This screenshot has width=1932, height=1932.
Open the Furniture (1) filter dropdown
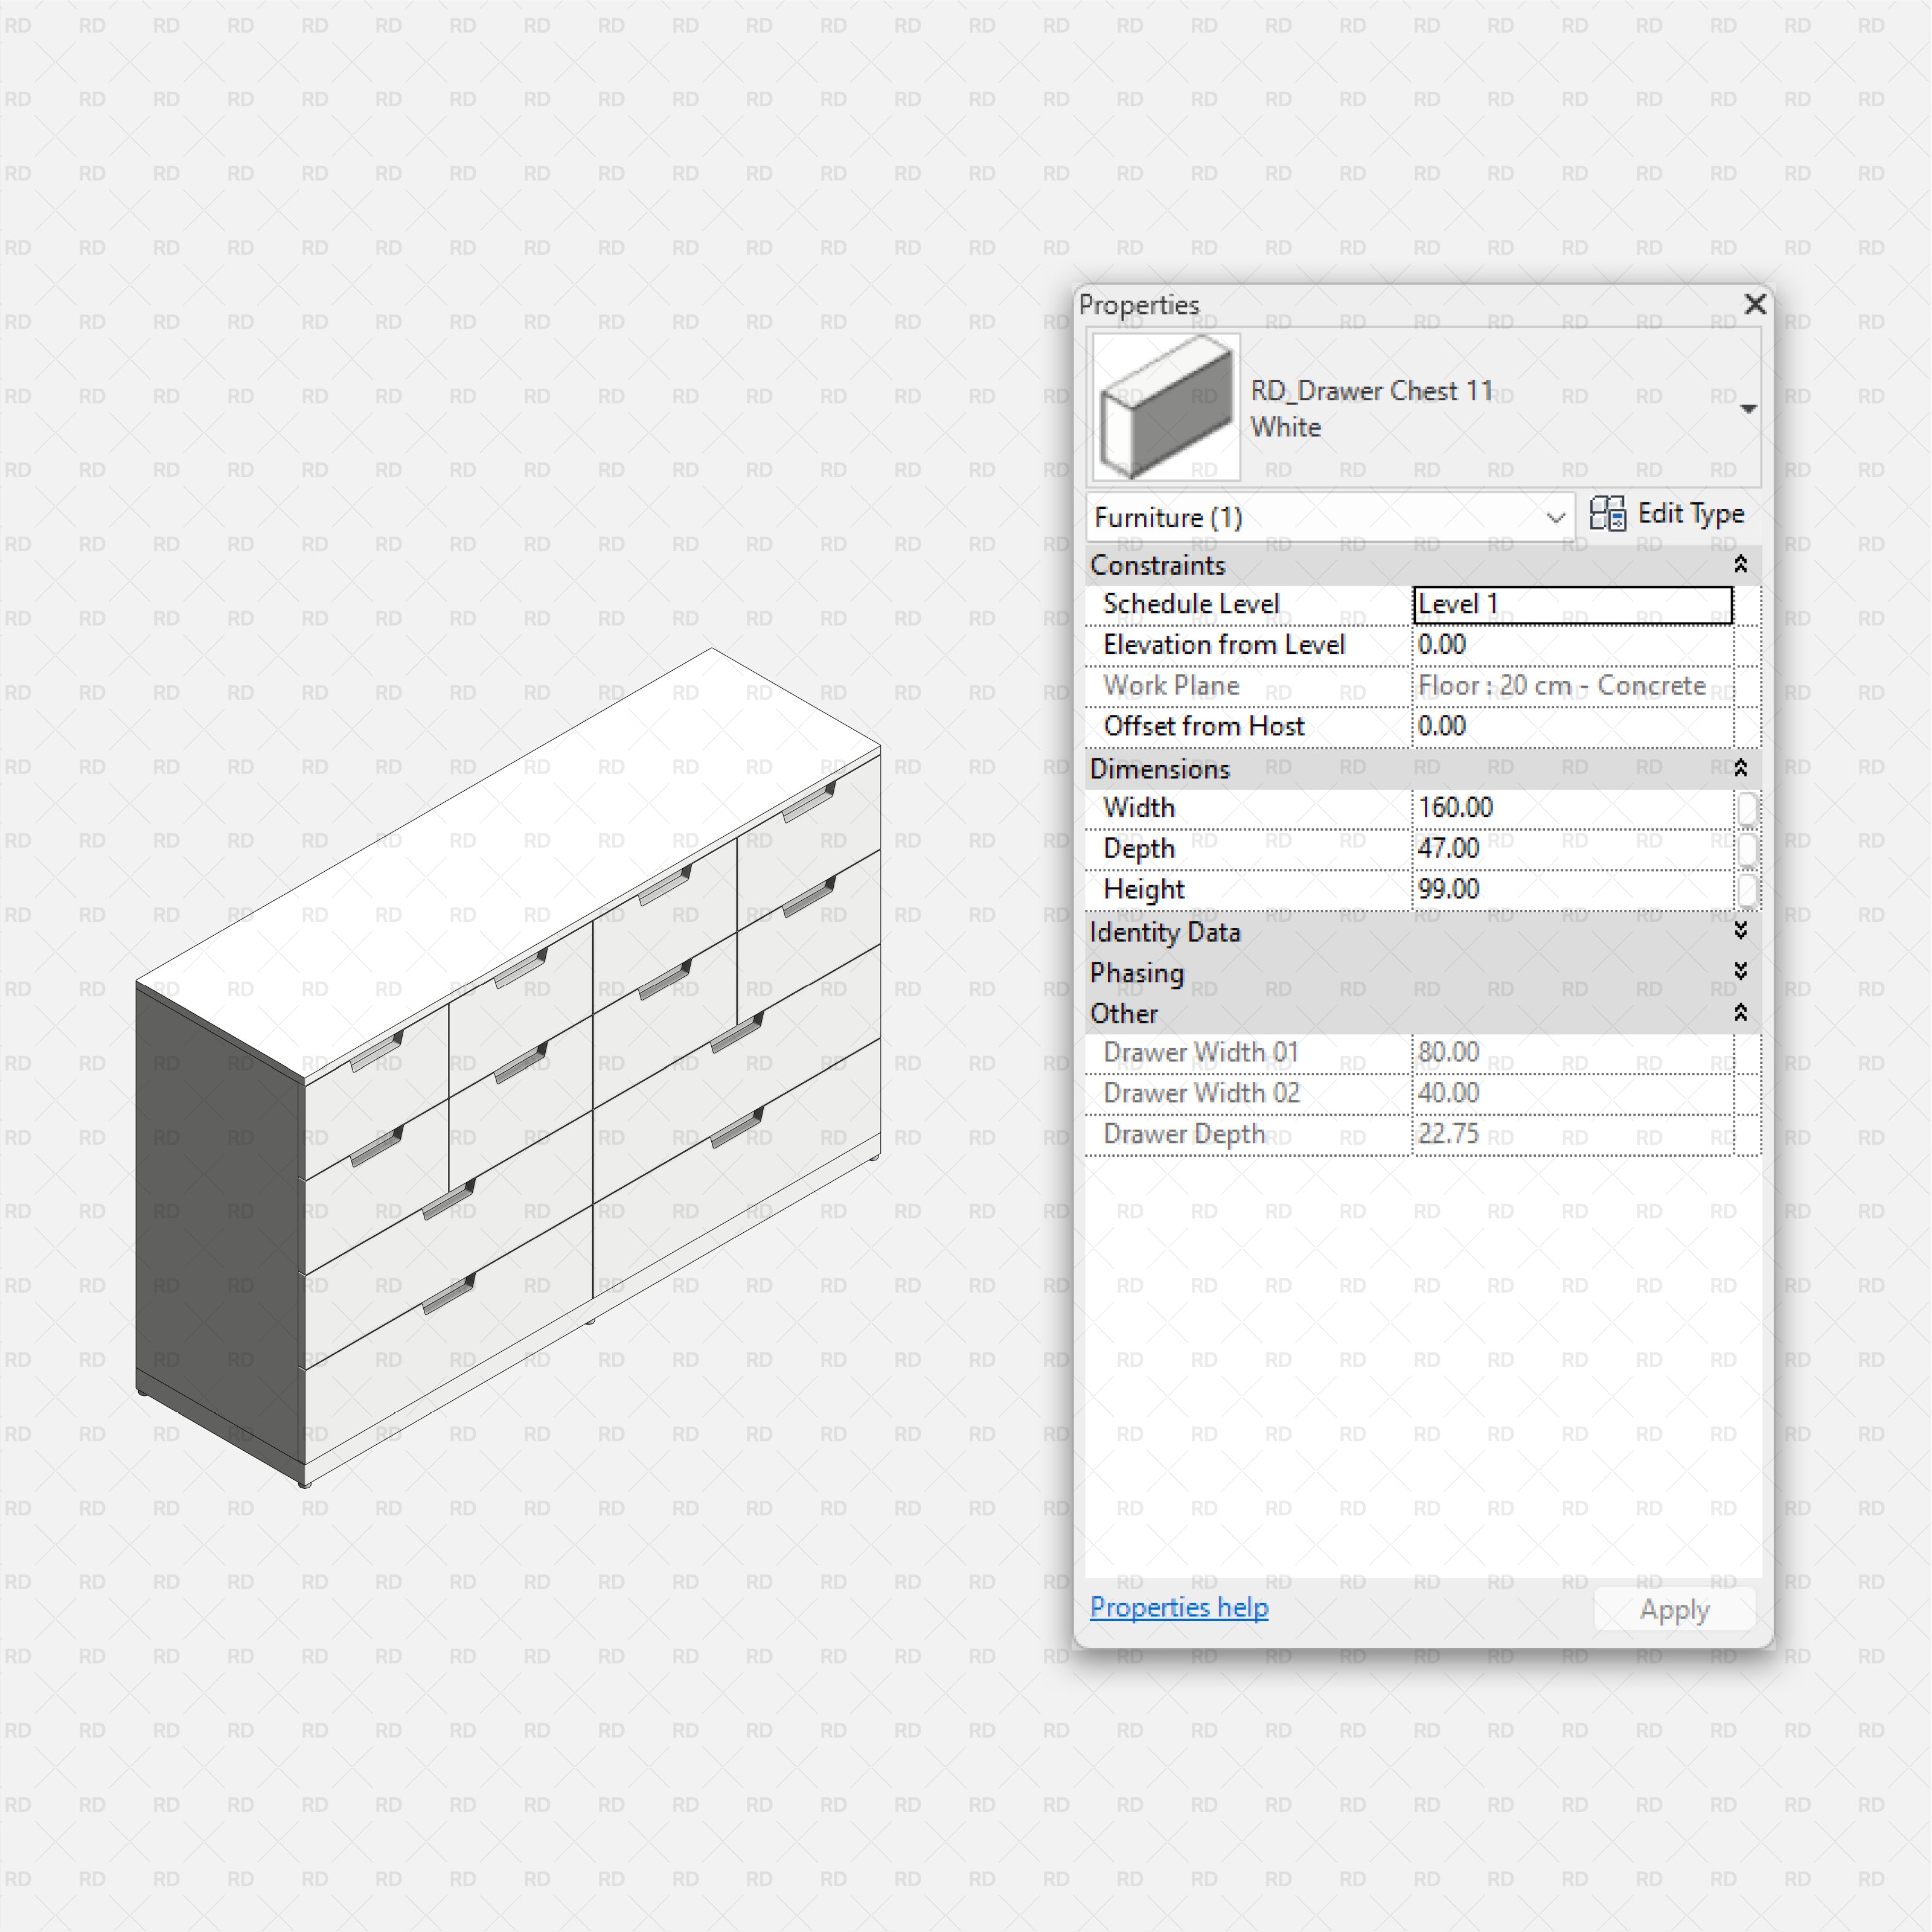(x=1556, y=518)
